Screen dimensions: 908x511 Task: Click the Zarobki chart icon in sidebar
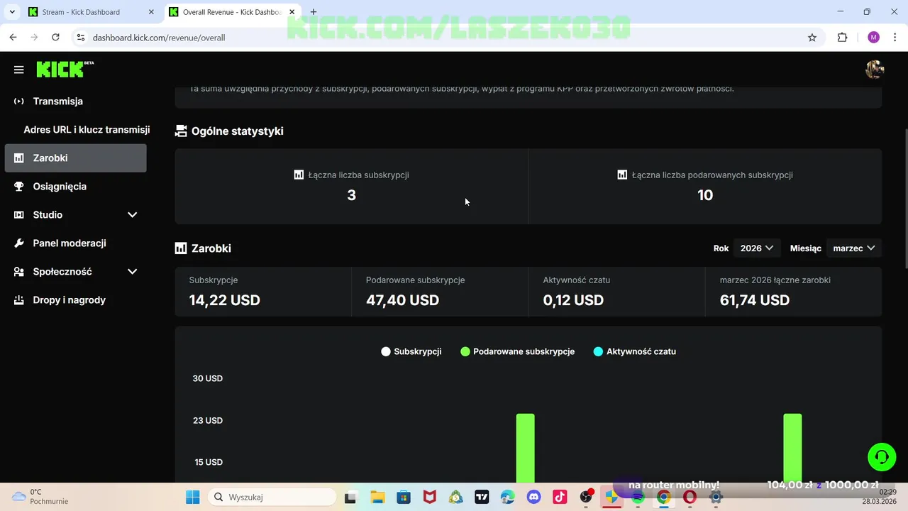click(x=19, y=158)
